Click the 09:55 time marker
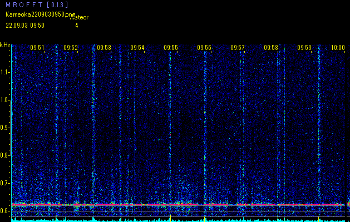The width and height of the screenshot is (350, 222). (x=171, y=48)
